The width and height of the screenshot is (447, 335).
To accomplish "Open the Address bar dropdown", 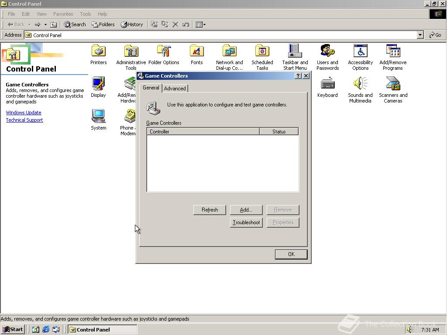I will pyautogui.click(x=419, y=35).
